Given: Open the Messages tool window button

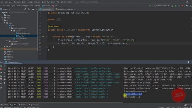Looking at the screenshot, I should pos(34,105).
